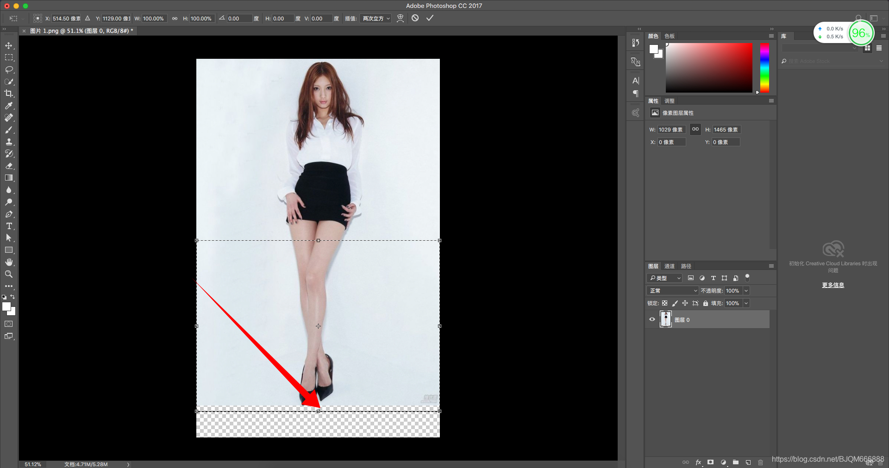Viewport: 889px width, 468px height.
Task: Open the Paragraph panel icon
Action: [x=636, y=94]
